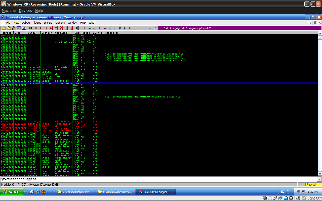Open the File menu in Immunity Debugger
Image resolution: width=322 pixels, height=201 pixels.
pyautogui.click(x=8, y=23)
